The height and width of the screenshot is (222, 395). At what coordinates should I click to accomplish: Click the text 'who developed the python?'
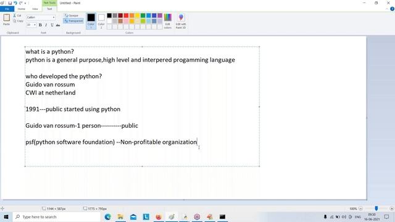coord(64,76)
